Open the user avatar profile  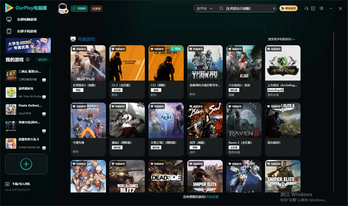point(63,8)
